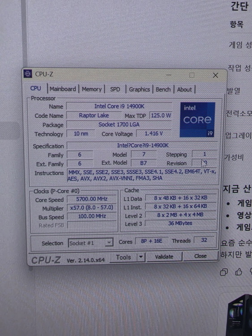This screenshot has width=252, height=336.
Task: Click the Clocks (P-Core #0) group label
Action: point(56,191)
